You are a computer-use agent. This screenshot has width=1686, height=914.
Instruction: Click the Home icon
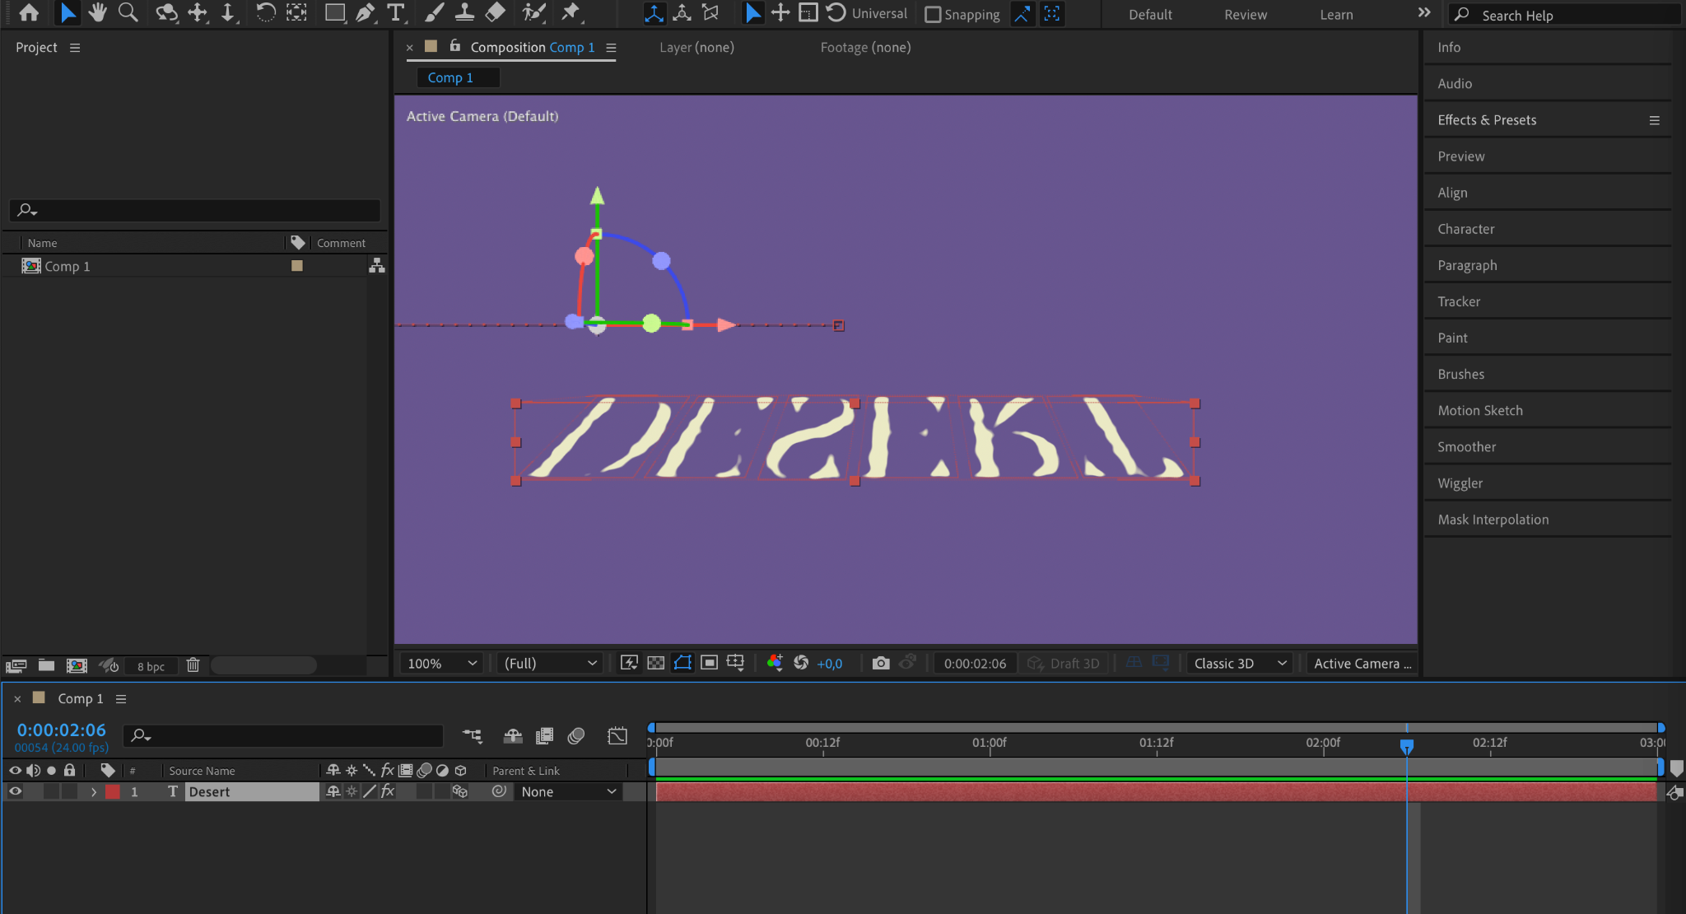(29, 12)
